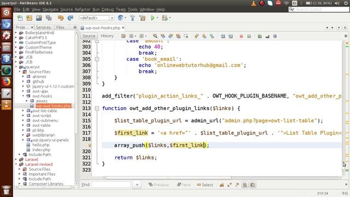Viewport: 350px width, 197px height.
Task: Collapse the code fold at line 313
Action: tap(97, 108)
